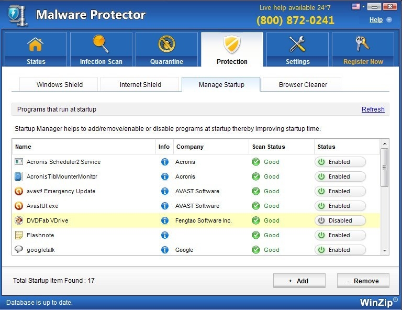Open the language flag dropdown
402x310 pixels.
(358, 7)
